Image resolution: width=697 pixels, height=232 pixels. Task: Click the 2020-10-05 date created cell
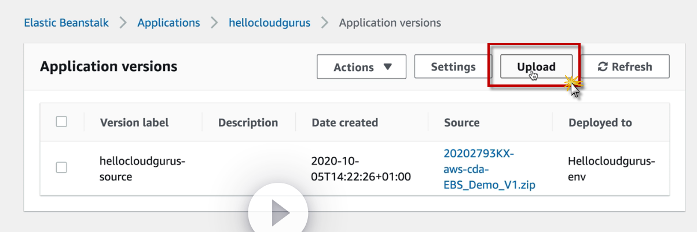(x=361, y=168)
